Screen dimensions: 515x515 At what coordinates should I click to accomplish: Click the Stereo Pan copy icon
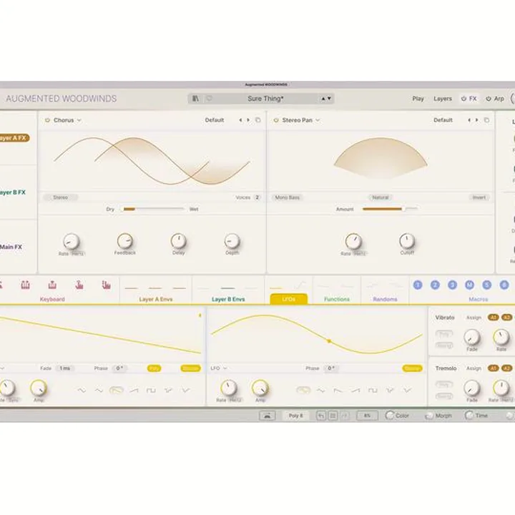[486, 120]
